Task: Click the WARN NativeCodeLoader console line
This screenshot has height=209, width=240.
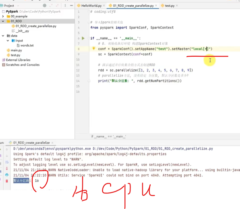Action: 127,170
